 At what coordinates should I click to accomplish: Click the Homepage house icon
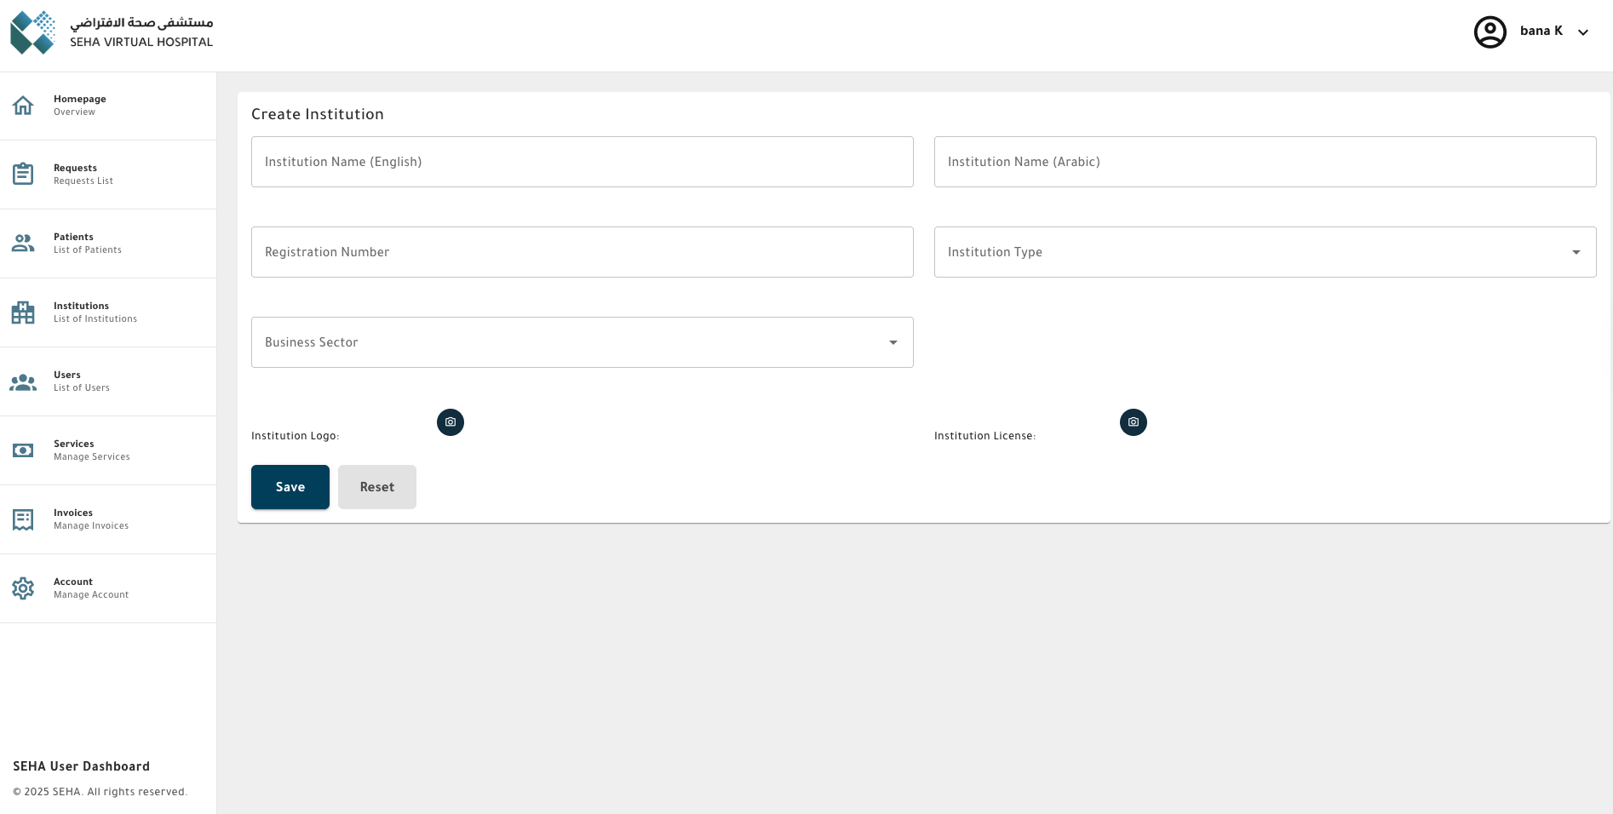(23, 106)
